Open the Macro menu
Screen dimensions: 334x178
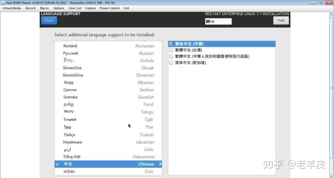pos(44,8)
